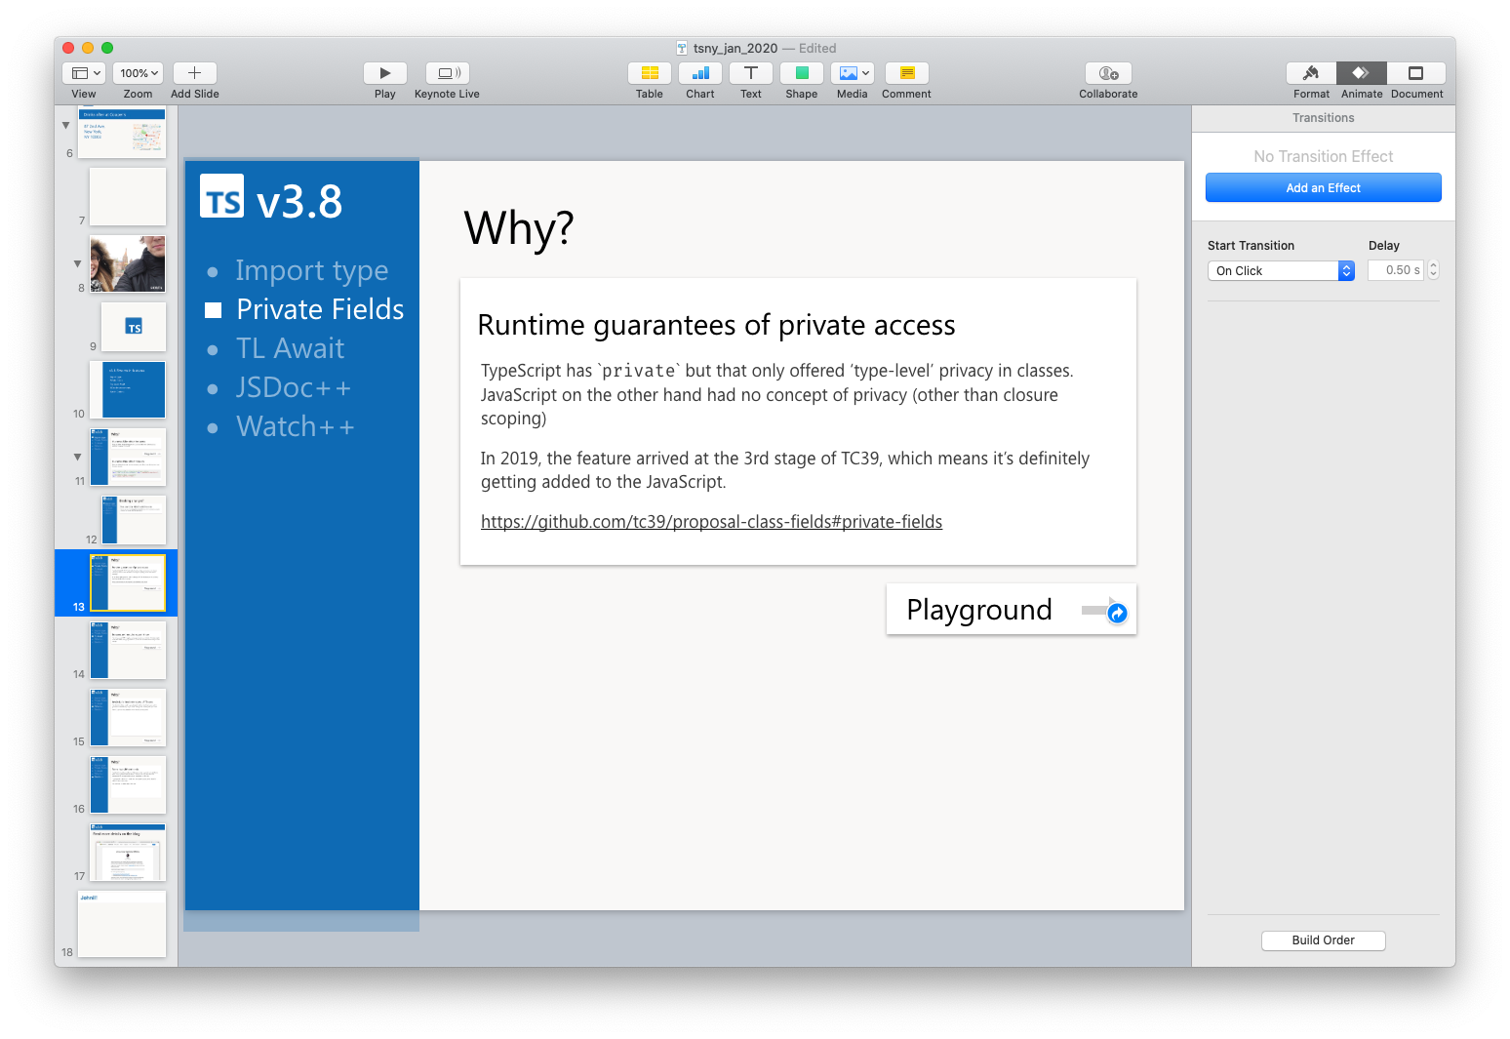Screen dimensions: 1510x1039
Task: Click Add an Effect button
Action: coord(1324,188)
